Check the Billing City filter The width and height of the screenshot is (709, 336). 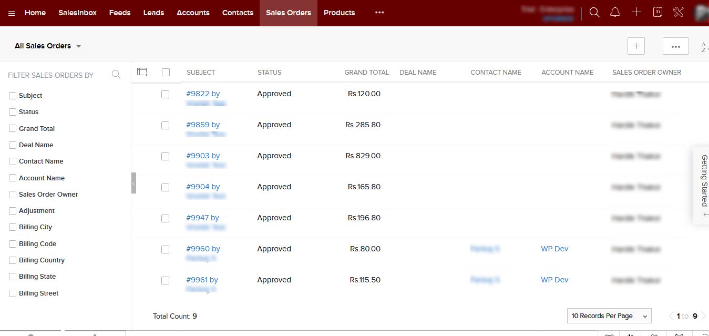pyautogui.click(x=13, y=227)
